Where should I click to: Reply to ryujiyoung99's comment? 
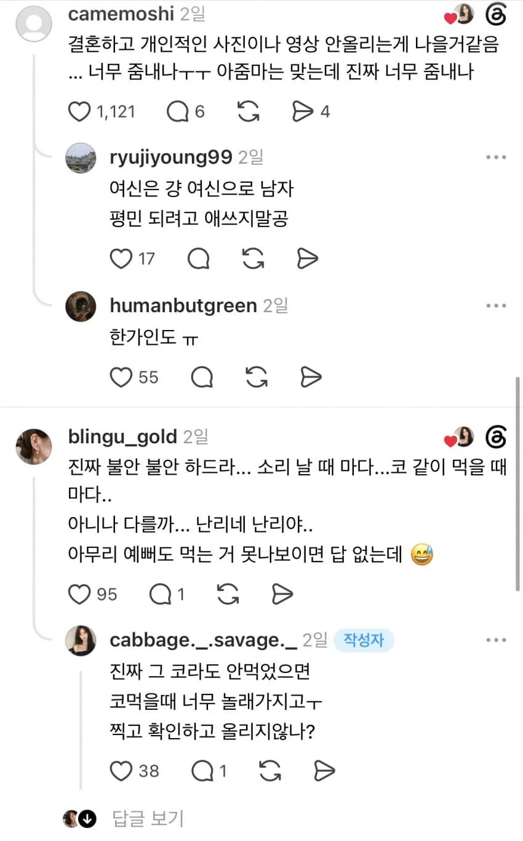point(199,259)
